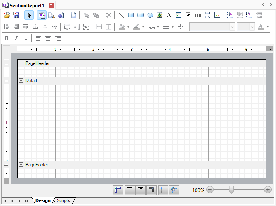Select the Page Break control tool

(207, 15)
